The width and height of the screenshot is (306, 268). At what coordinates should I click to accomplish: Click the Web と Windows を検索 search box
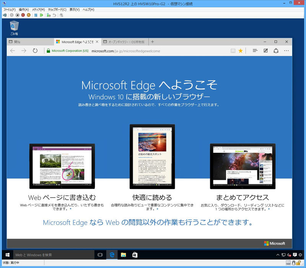(x=54, y=255)
